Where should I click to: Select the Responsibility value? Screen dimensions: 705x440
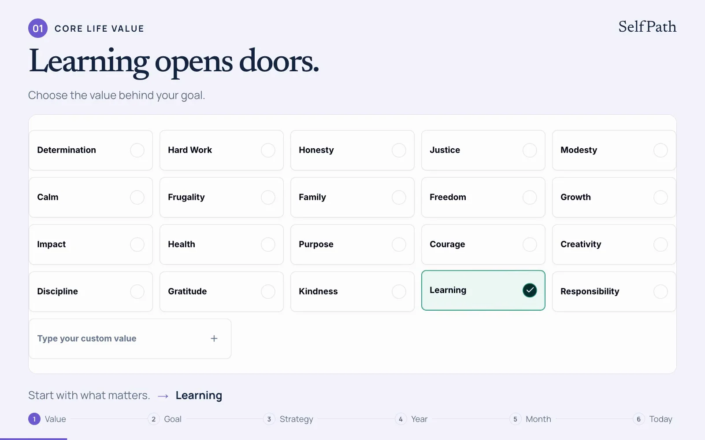point(614,291)
